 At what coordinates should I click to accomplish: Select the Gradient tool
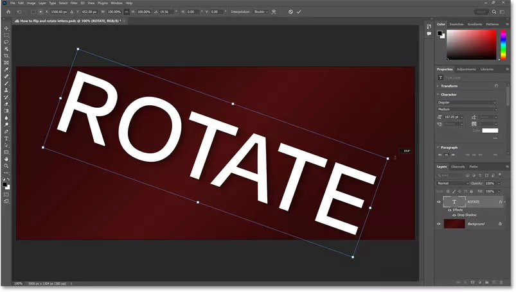pos(6,111)
